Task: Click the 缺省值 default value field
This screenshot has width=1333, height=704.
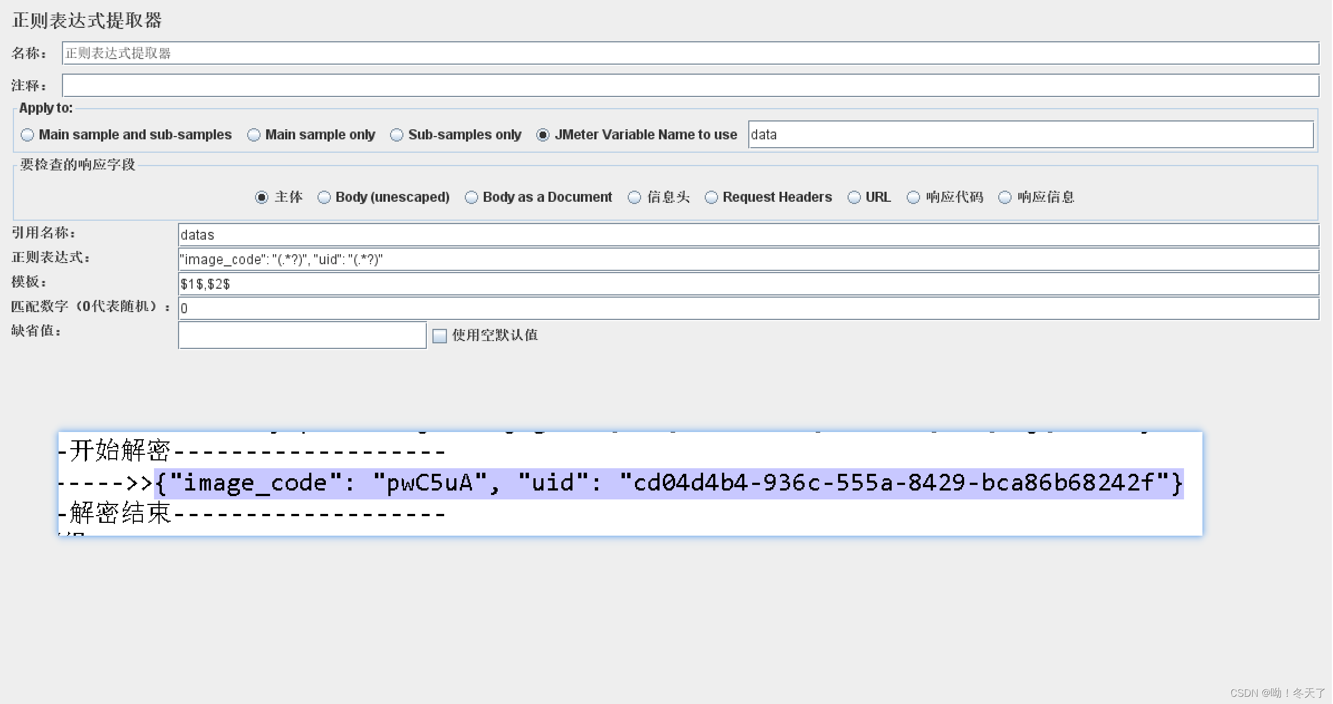Action: pyautogui.click(x=302, y=336)
